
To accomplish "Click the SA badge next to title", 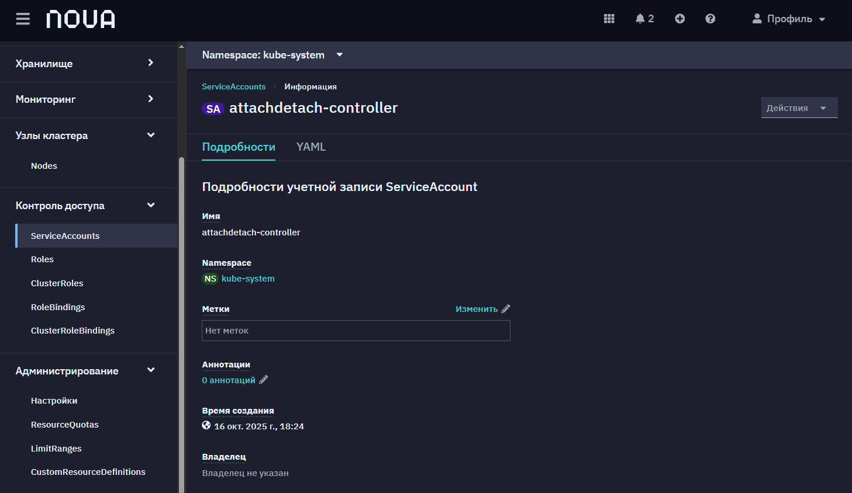I will click(x=213, y=109).
